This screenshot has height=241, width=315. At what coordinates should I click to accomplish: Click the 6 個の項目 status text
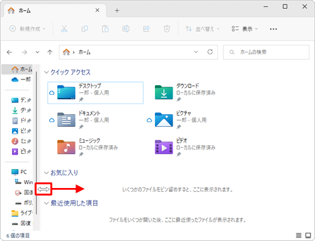[x=18, y=235]
